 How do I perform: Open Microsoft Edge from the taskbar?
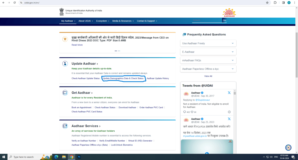tap(56, 157)
